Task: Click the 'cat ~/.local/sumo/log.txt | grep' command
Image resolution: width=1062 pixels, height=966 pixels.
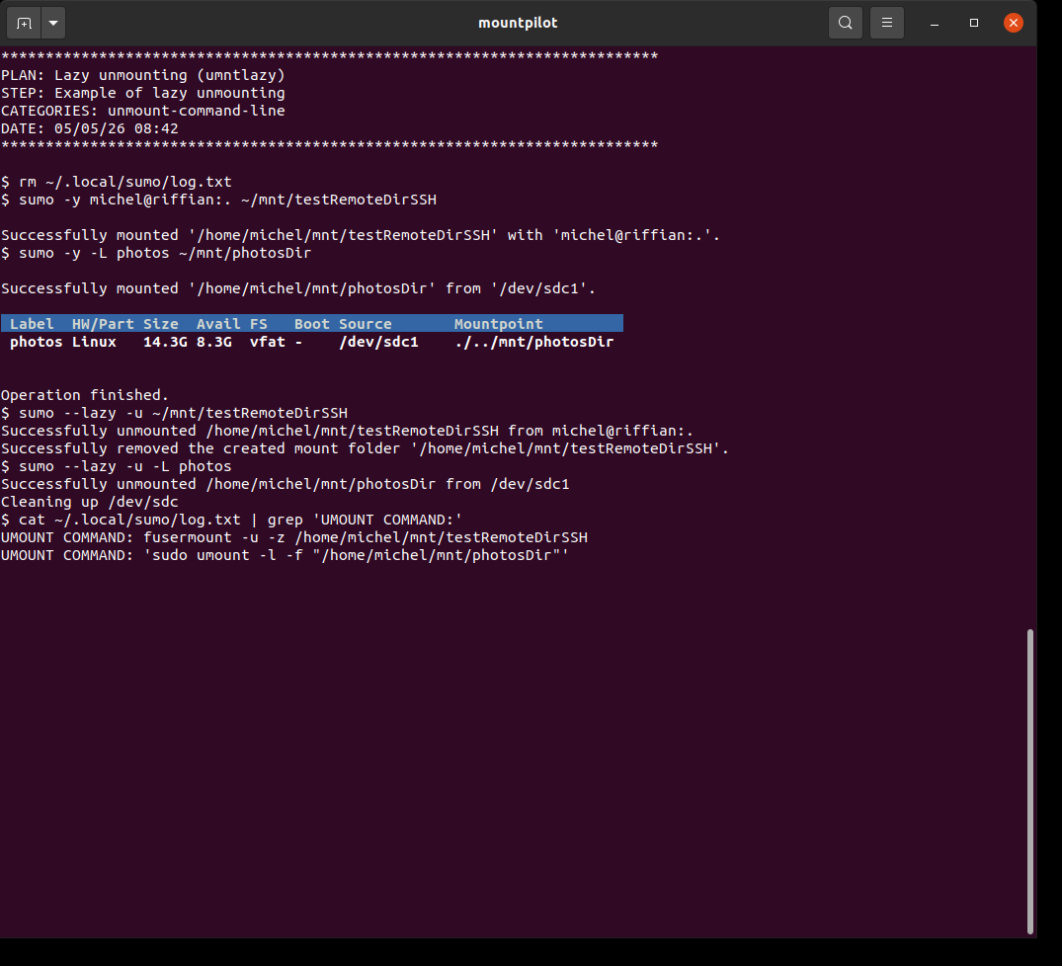Action: pyautogui.click(x=240, y=520)
